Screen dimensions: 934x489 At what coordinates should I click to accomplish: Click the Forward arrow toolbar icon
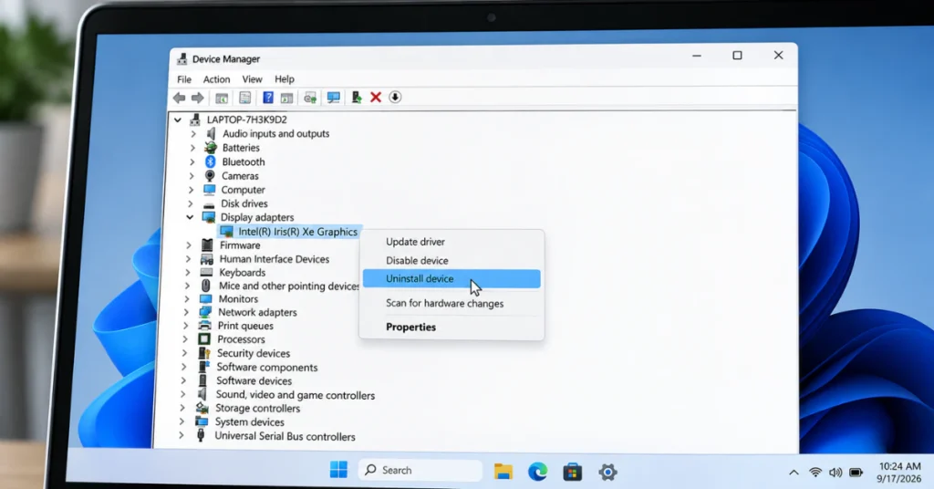198,98
